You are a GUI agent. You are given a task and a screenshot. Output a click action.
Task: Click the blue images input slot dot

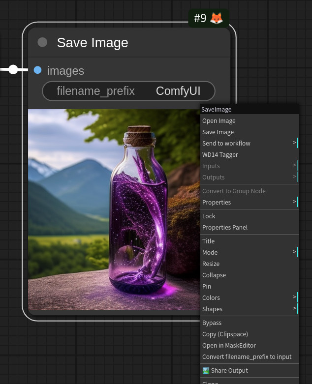[x=37, y=70]
